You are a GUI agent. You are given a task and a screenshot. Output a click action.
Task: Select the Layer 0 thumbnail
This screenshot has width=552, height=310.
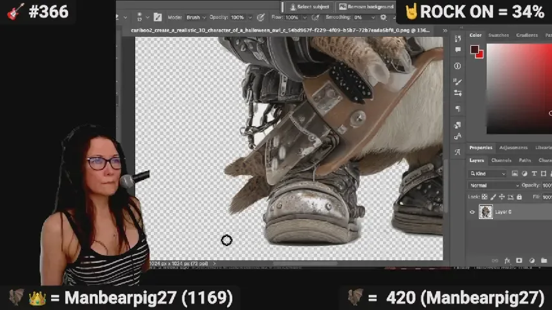tap(485, 212)
